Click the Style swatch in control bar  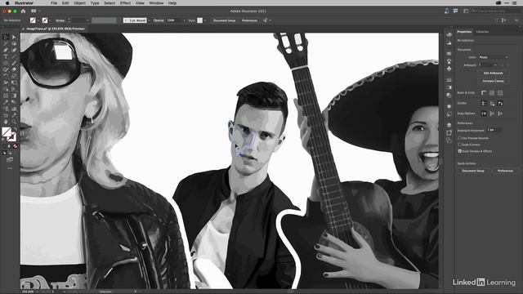(199, 20)
